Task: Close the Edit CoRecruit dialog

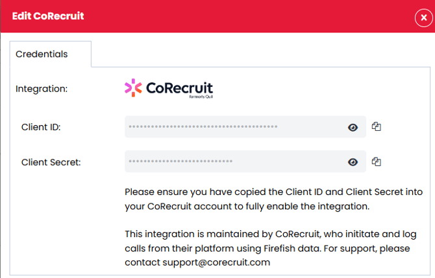Action: 423,17
